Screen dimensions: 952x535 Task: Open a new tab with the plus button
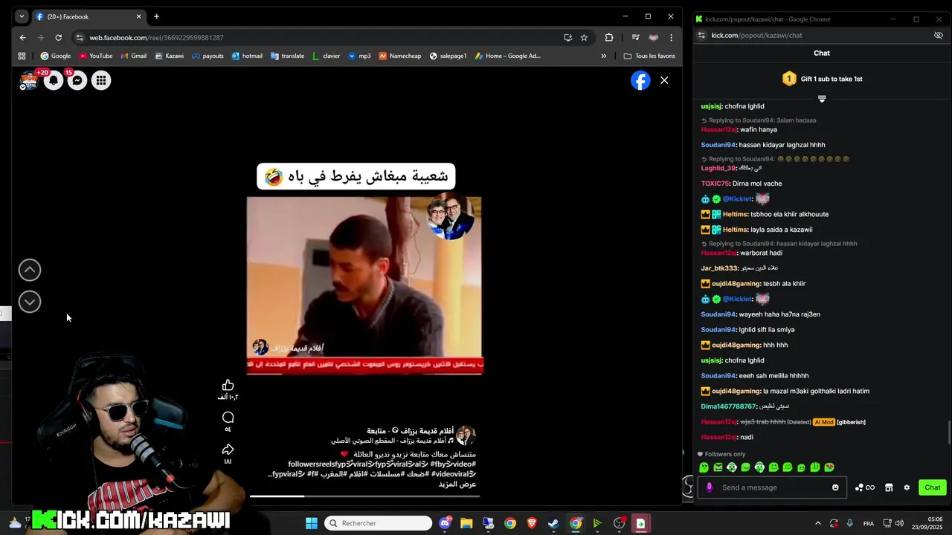[156, 16]
